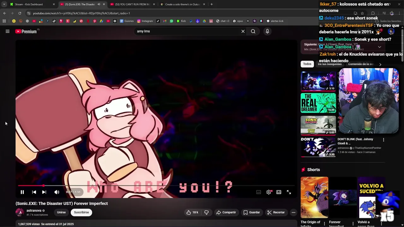The width and height of the screenshot is (404, 227).
Task: Save the video with Guardar
Action: [x=252, y=212]
